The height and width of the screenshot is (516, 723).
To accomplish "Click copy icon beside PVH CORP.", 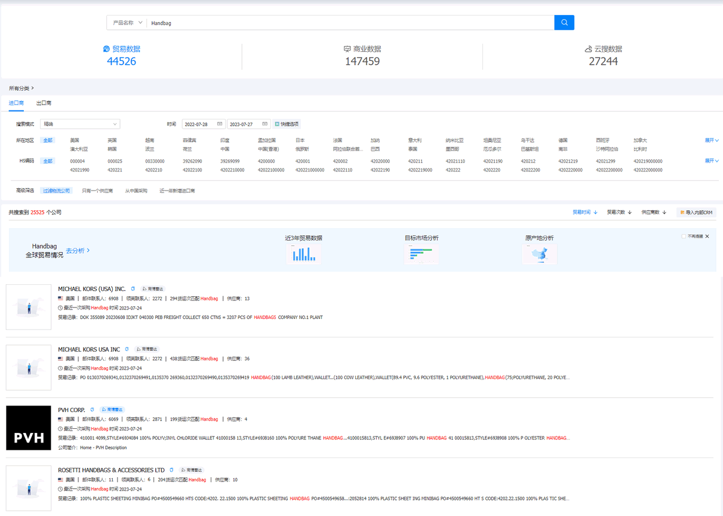I will 92,410.
